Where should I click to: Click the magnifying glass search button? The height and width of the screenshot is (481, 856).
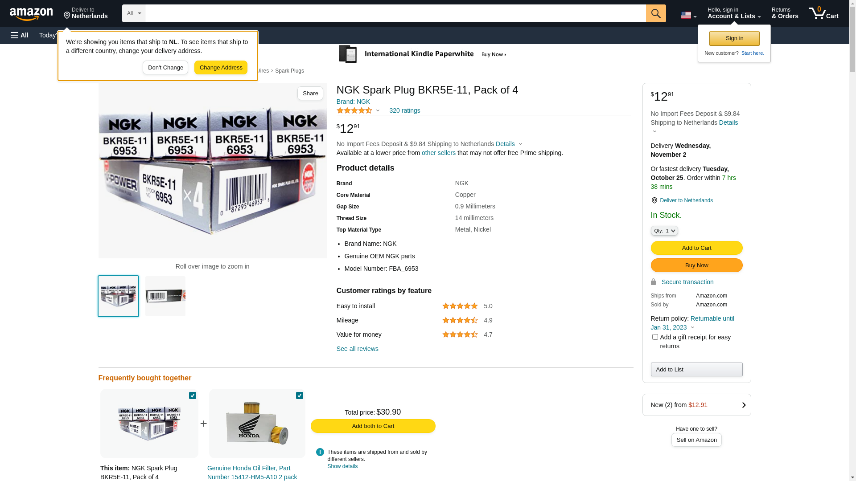click(655, 13)
